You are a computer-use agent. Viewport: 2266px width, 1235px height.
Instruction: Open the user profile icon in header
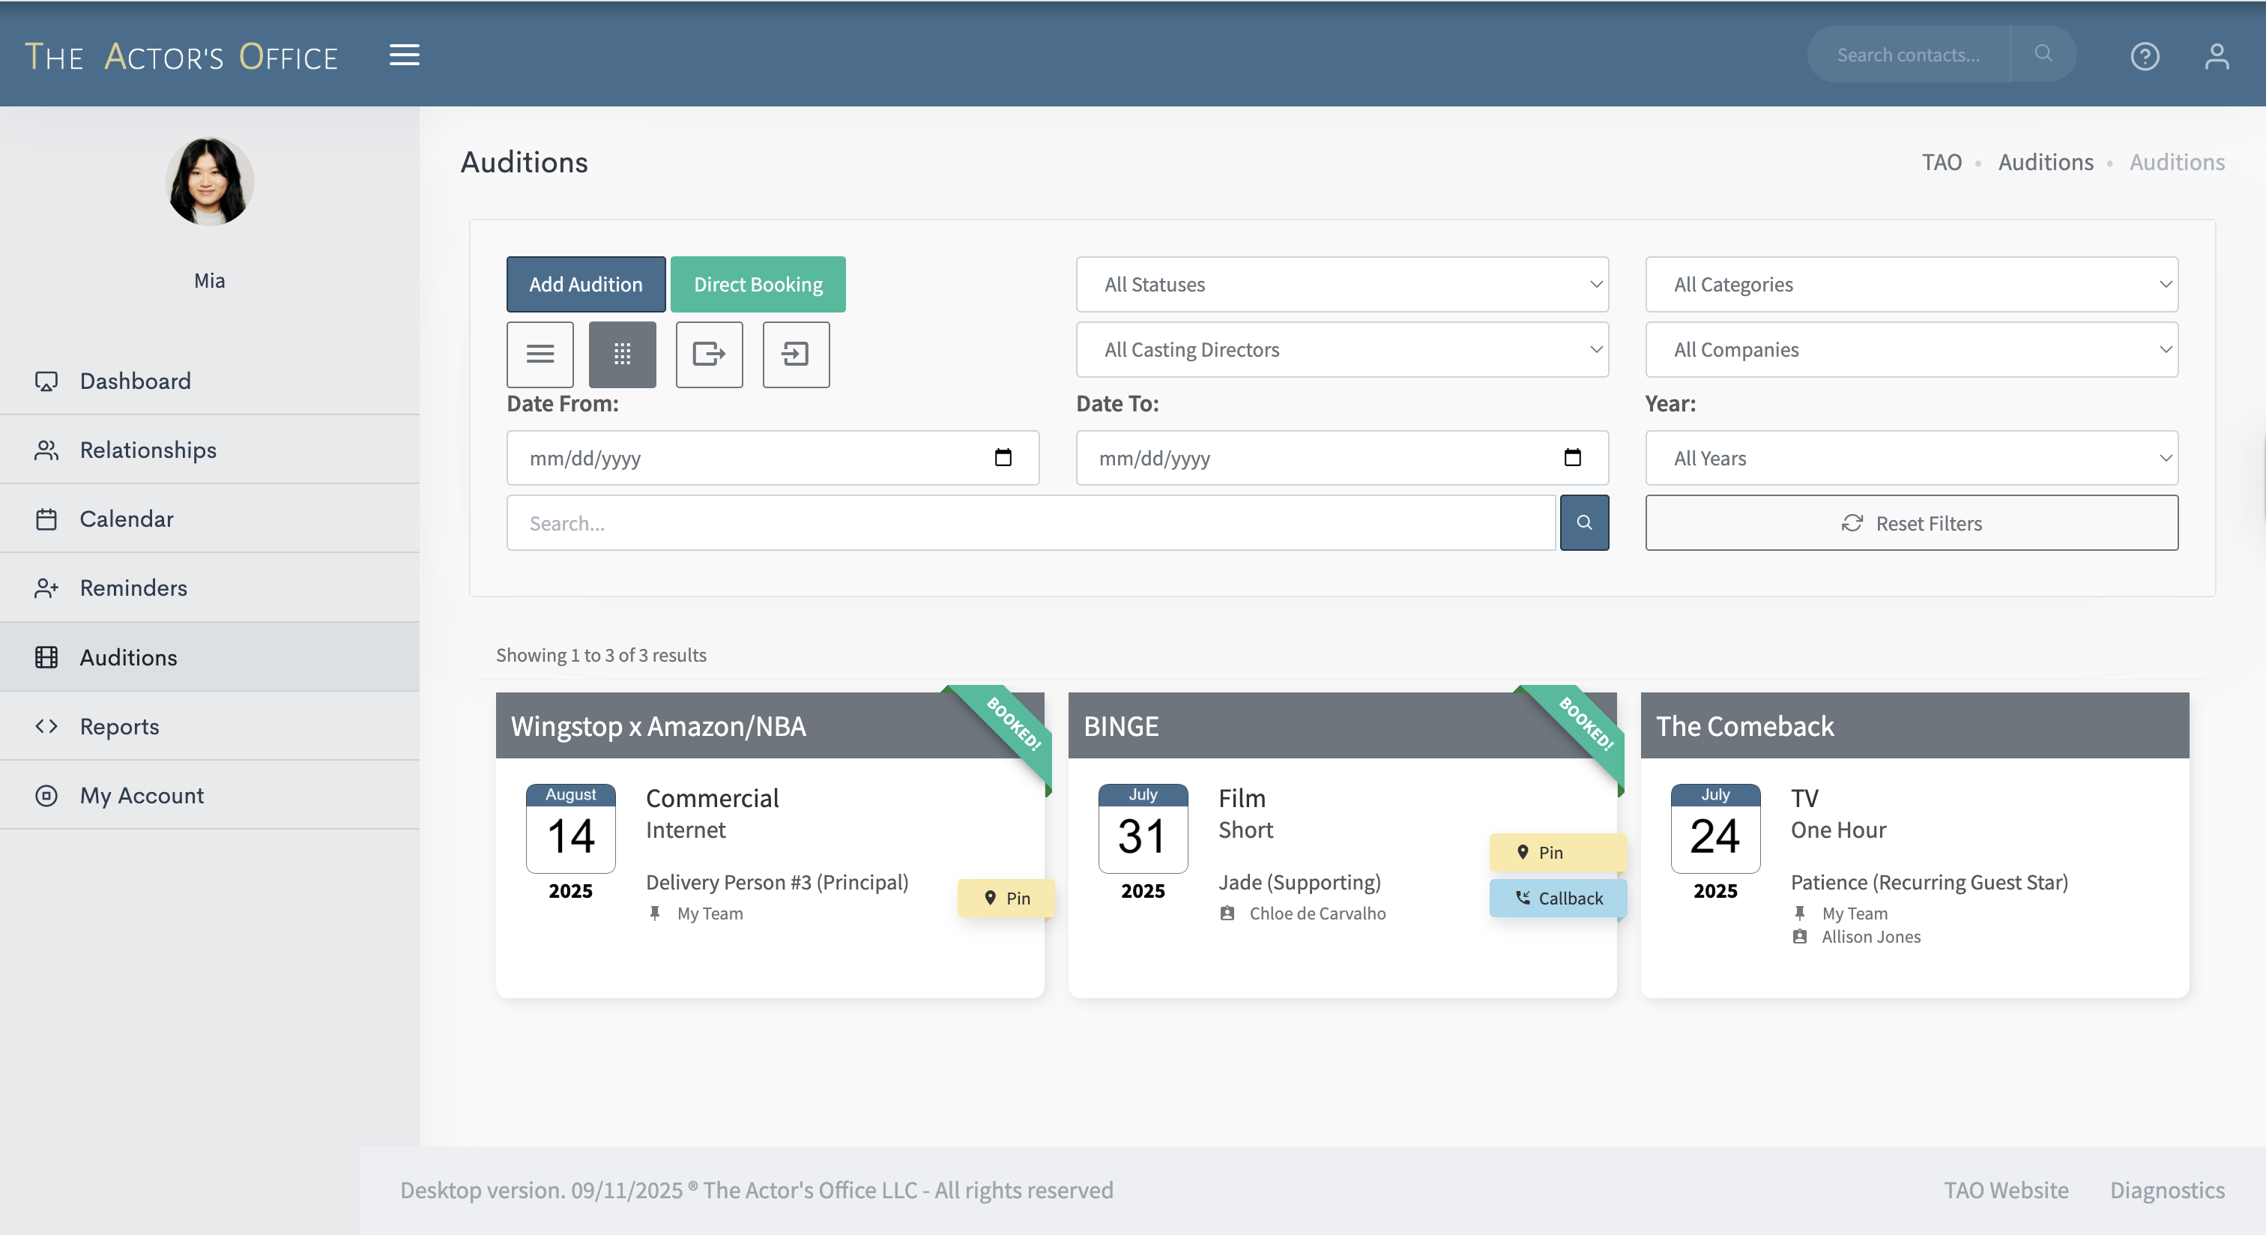[x=2216, y=56]
